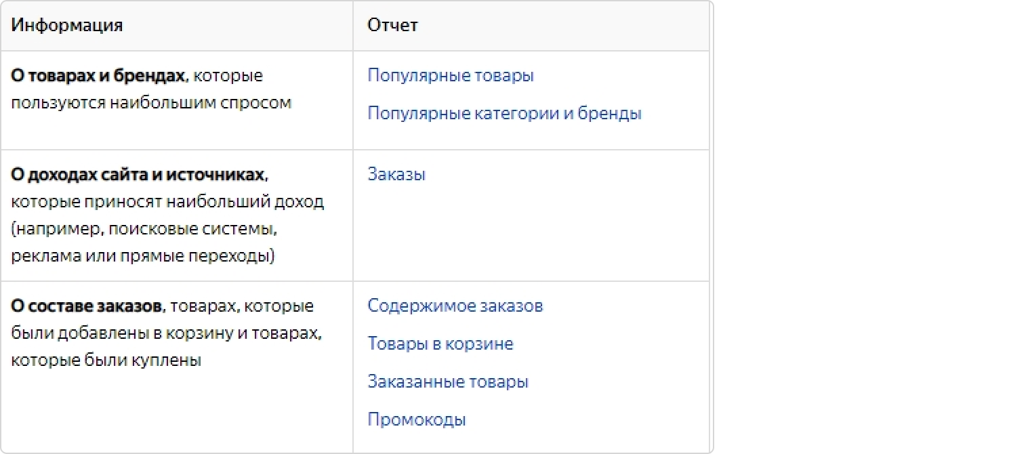Click text которые были куплены
The width and height of the screenshot is (1030, 454).
[x=106, y=360]
